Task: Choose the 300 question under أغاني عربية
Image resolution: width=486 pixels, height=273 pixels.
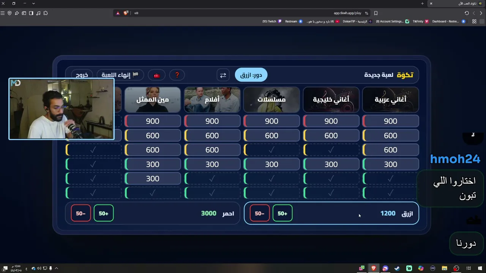Action: pyautogui.click(x=390, y=164)
